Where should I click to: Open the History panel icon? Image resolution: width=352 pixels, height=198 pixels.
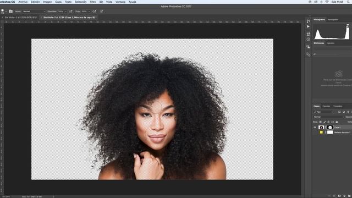pyautogui.click(x=308, y=21)
